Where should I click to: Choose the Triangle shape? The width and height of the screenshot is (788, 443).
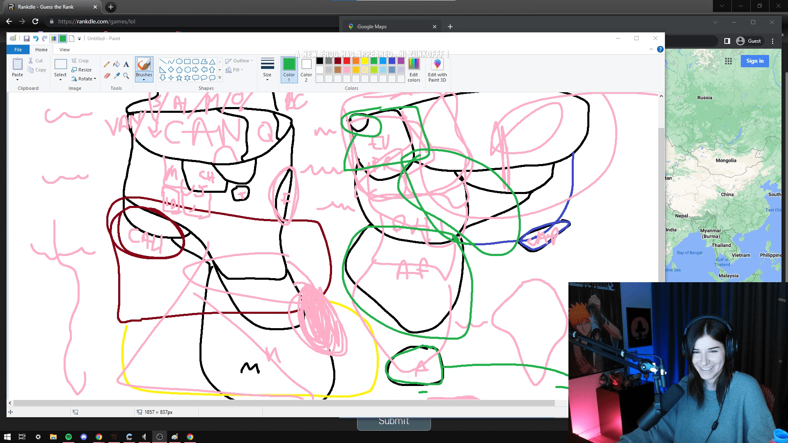(212, 62)
